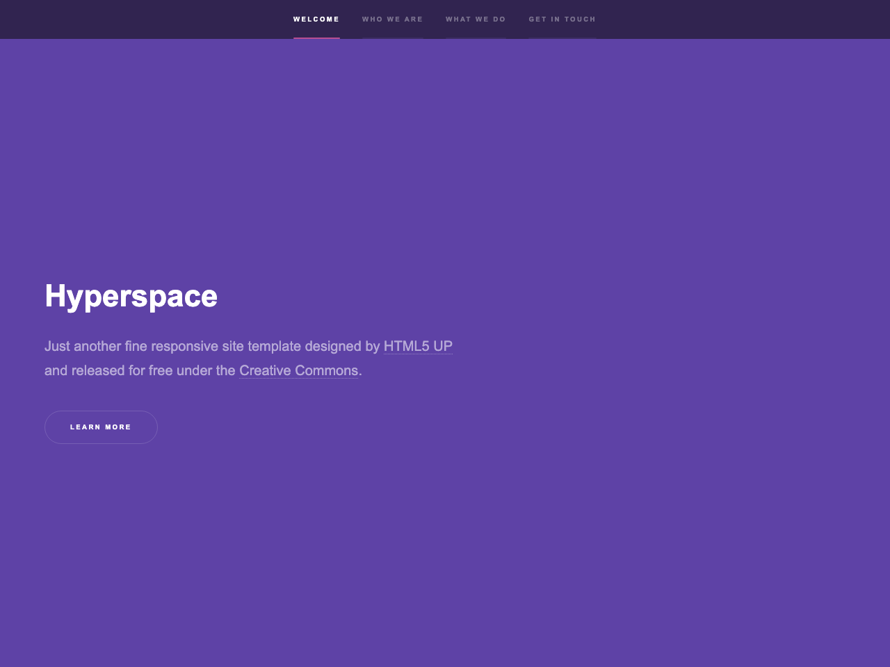Follow the underlined HTML5 UP hyperlink

[417, 345]
